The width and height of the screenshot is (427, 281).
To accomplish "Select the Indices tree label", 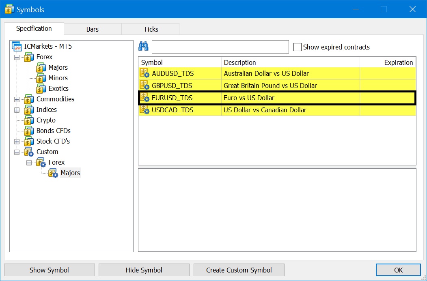I will (x=47, y=110).
